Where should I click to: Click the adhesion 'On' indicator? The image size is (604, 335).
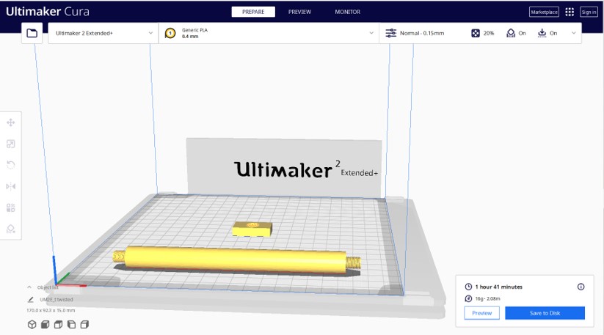coord(547,33)
